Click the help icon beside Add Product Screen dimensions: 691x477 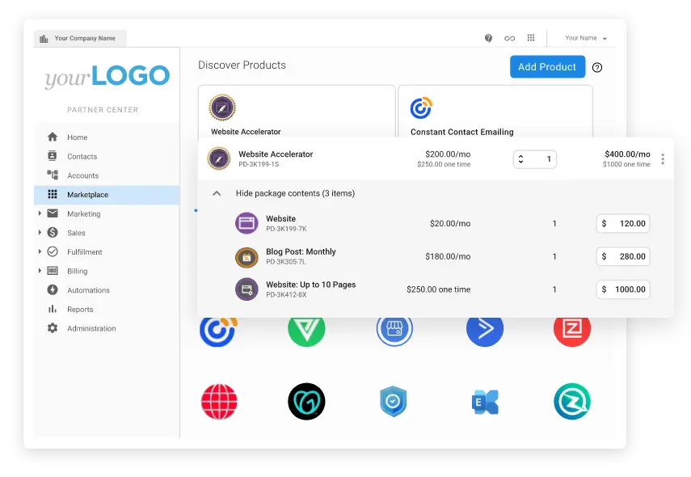pos(597,68)
